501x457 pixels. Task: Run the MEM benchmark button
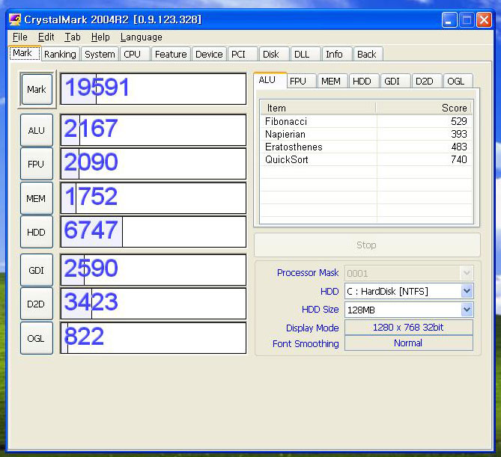tap(37, 198)
